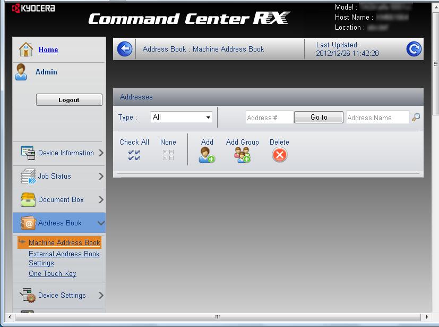Open the Type dropdown set to All
This screenshot has height=327, width=439.
[181, 117]
